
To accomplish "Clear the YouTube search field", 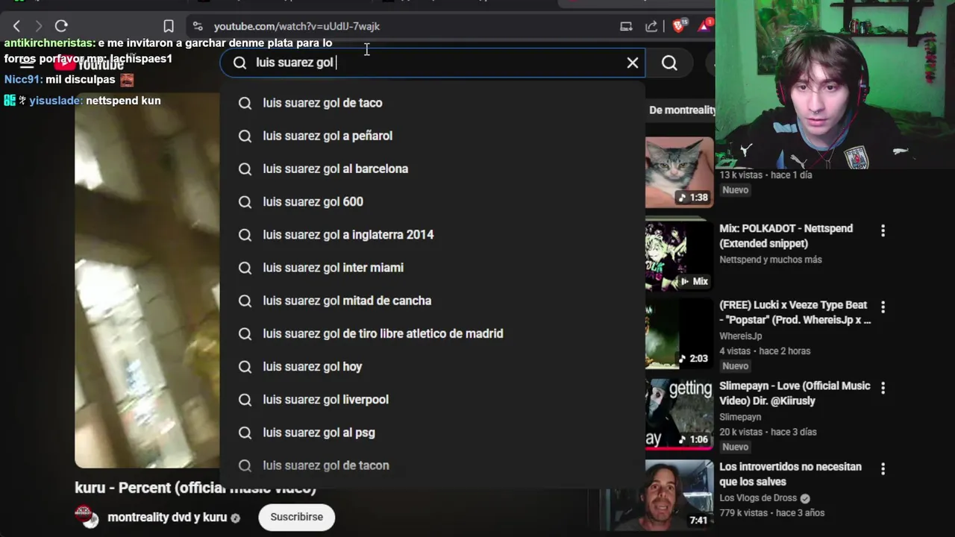I will 633,63.
